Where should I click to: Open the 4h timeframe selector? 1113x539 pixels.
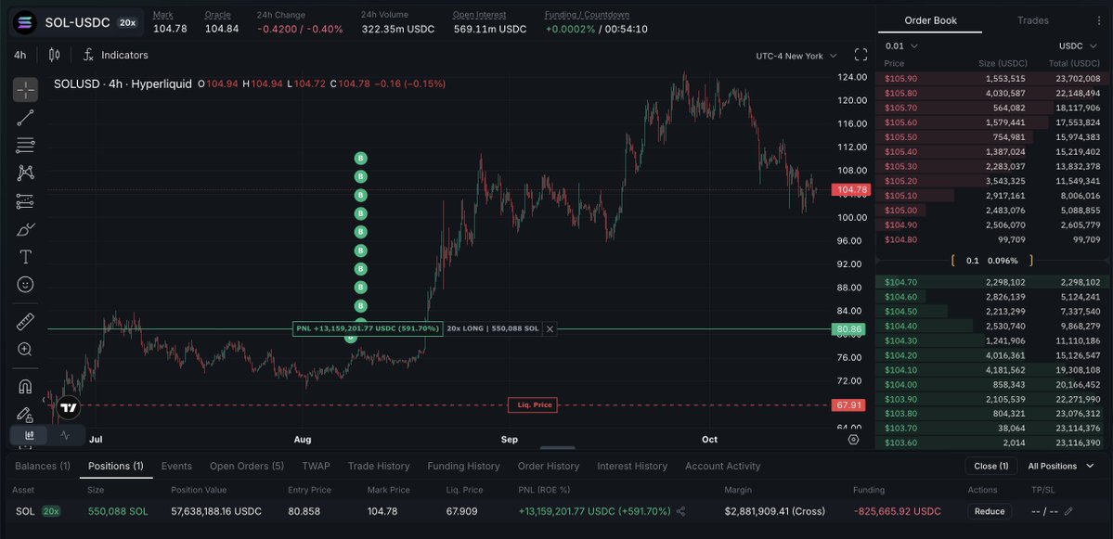[19, 55]
